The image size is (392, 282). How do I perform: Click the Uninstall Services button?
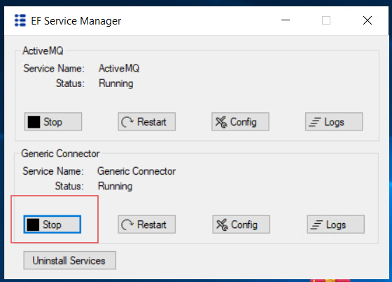pyautogui.click(x=70, y=260)
